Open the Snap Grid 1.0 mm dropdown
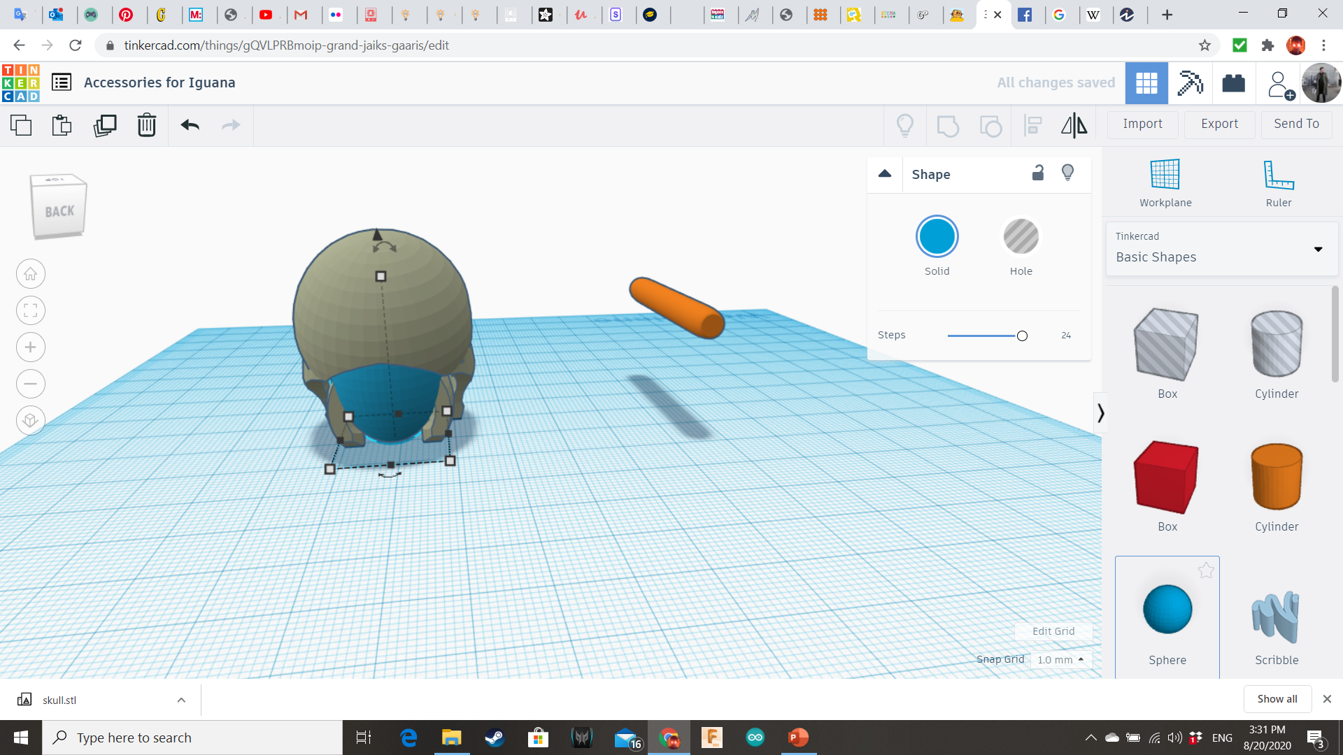 click(1060, 659)
